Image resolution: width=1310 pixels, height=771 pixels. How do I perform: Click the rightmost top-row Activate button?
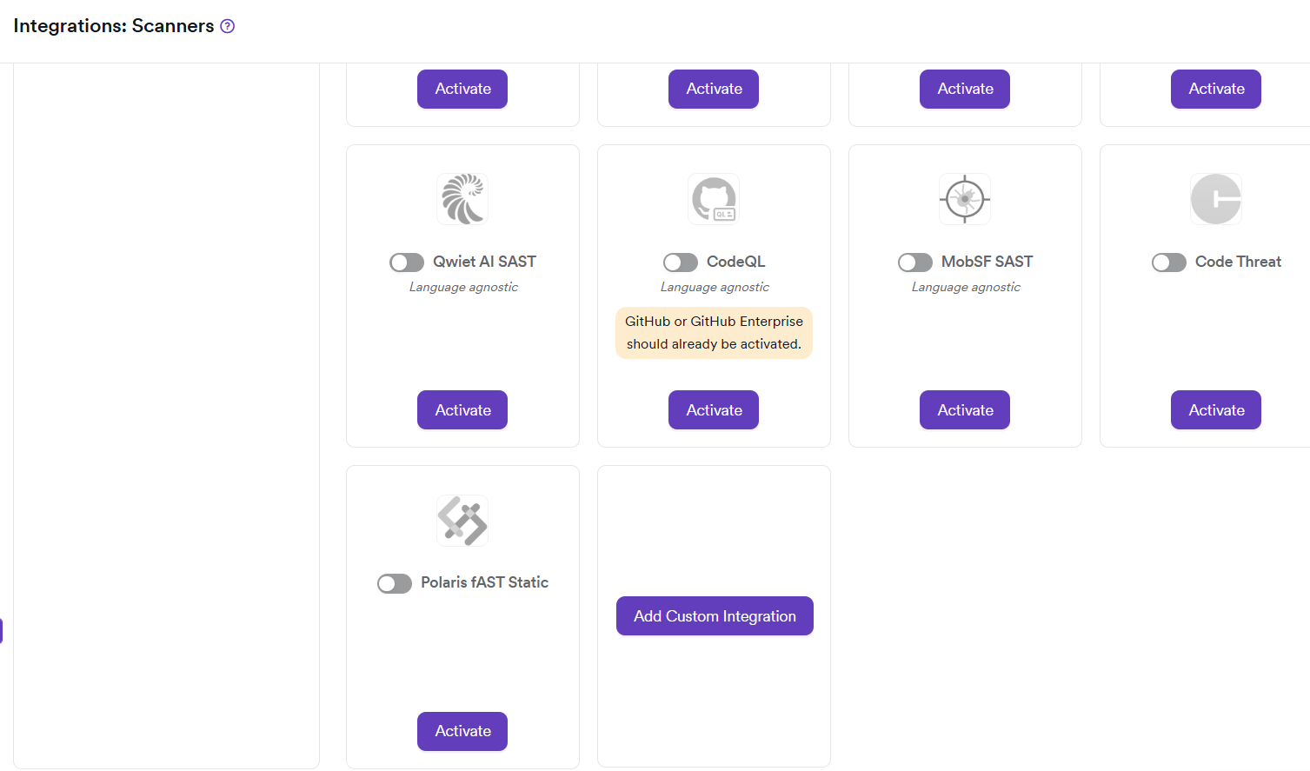coord(1215,88)
